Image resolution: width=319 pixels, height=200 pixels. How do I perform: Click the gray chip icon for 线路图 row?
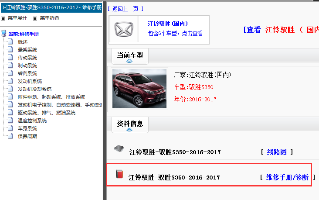pyautogui.click(x=119, y=148)
